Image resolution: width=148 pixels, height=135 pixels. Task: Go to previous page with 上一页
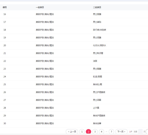72,132
